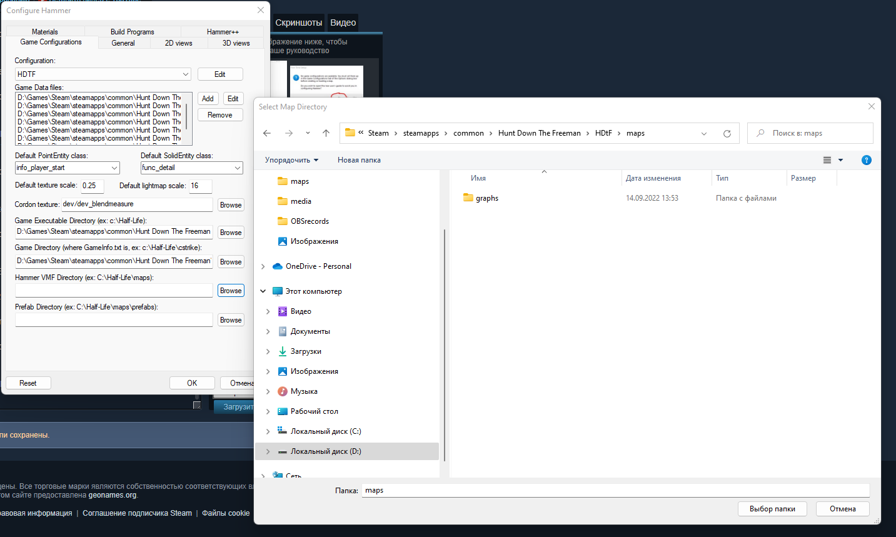Go back in Select Map Directory dialog

[267, 133]
